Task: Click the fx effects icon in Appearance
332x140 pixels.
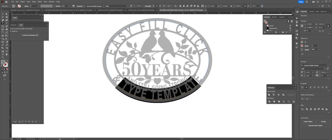Action: [x=302, y=54]
